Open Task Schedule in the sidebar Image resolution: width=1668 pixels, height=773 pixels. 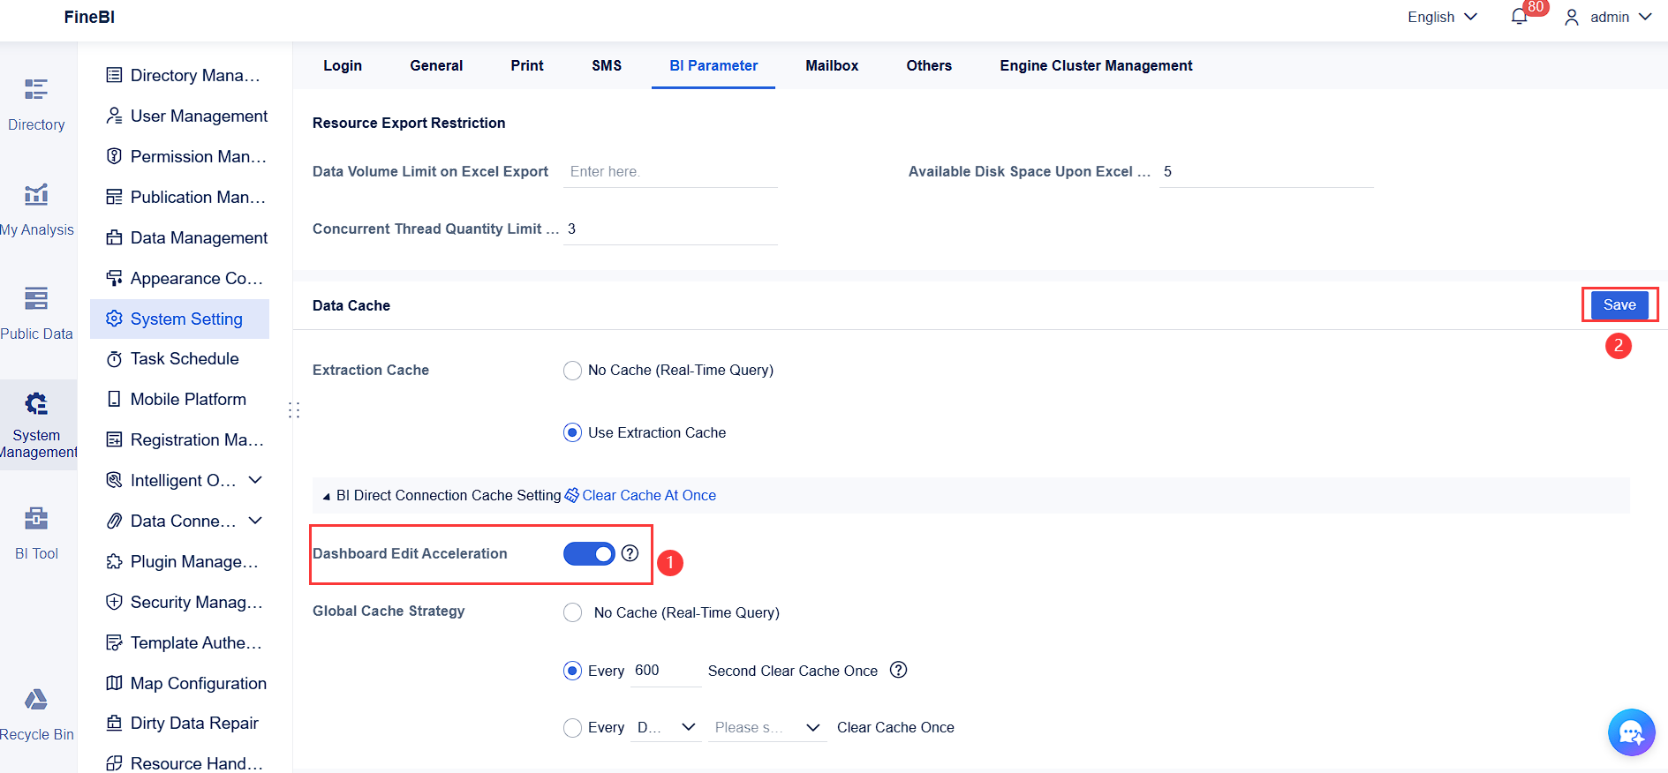click(x=172, y=359)
